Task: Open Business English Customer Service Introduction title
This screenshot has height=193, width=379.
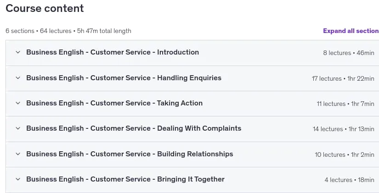Action: click(113, 52)
